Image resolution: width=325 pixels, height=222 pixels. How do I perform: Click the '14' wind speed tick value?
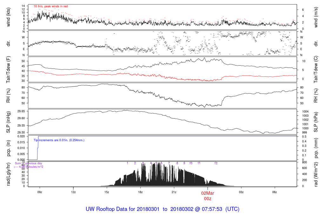tap(23, 6)
